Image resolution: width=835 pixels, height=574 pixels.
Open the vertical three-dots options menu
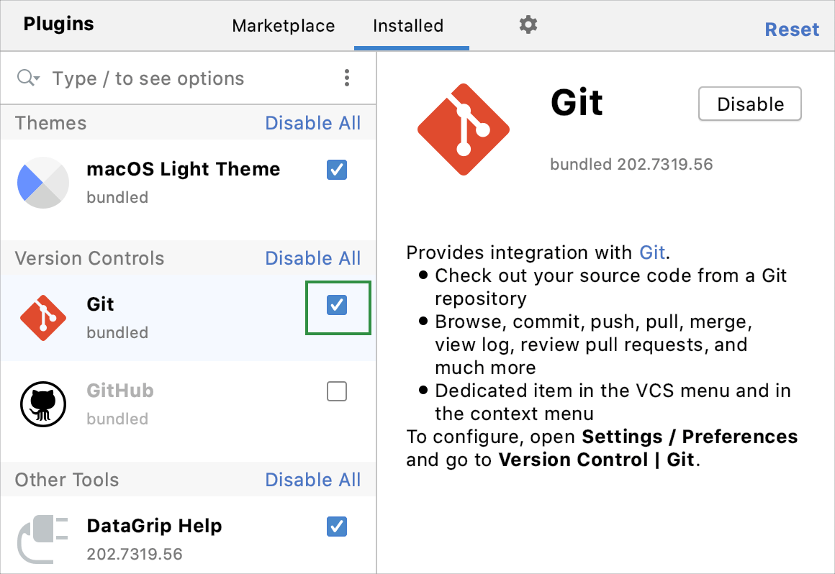click(347, 78)
